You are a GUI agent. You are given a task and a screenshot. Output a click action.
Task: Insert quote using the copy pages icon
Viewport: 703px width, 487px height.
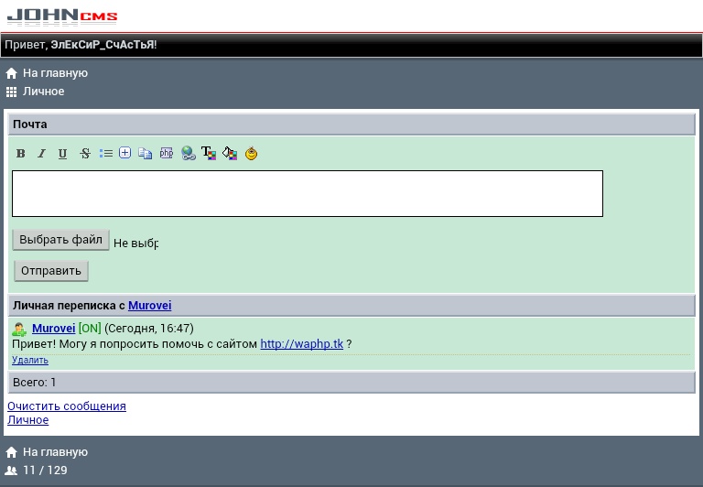pyautogui.click(x=146, y=154)
